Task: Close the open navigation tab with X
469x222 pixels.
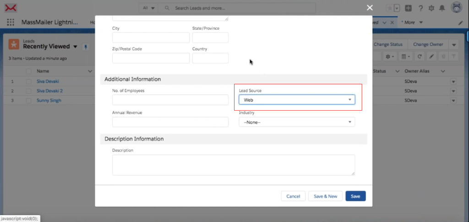Action: point(392,22)
